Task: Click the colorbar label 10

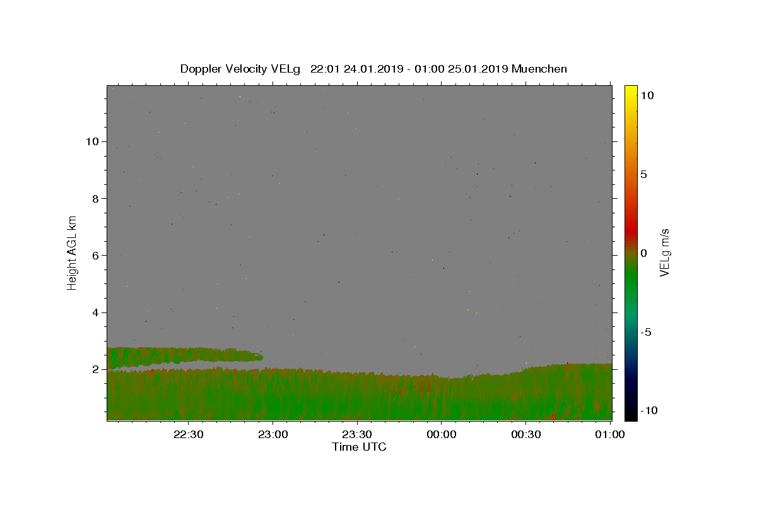Action: (x=648, y=95)
